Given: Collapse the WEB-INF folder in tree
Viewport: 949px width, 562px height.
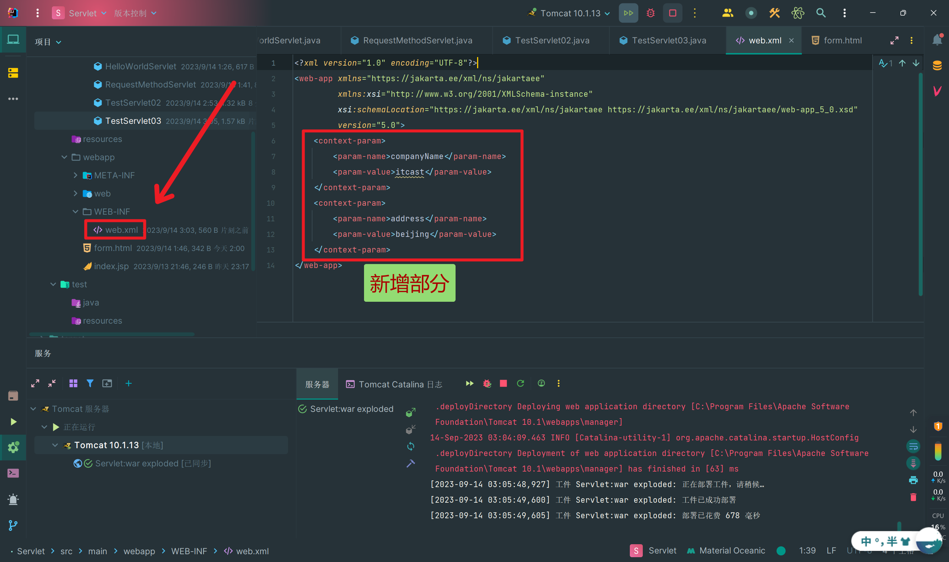Looking at the screenshot, I should [75, 212].
